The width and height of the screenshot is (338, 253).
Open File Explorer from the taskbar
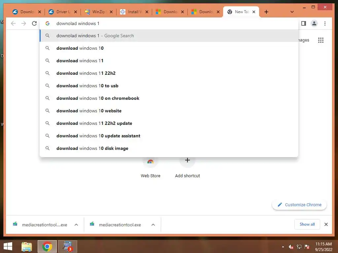pos(27,246)
